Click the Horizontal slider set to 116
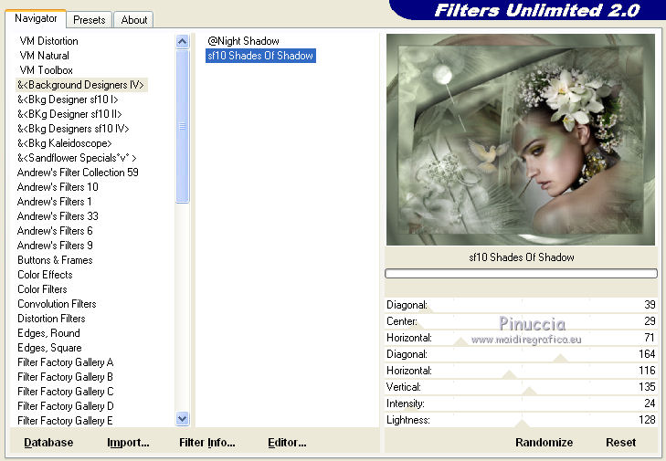 [521, 371]
